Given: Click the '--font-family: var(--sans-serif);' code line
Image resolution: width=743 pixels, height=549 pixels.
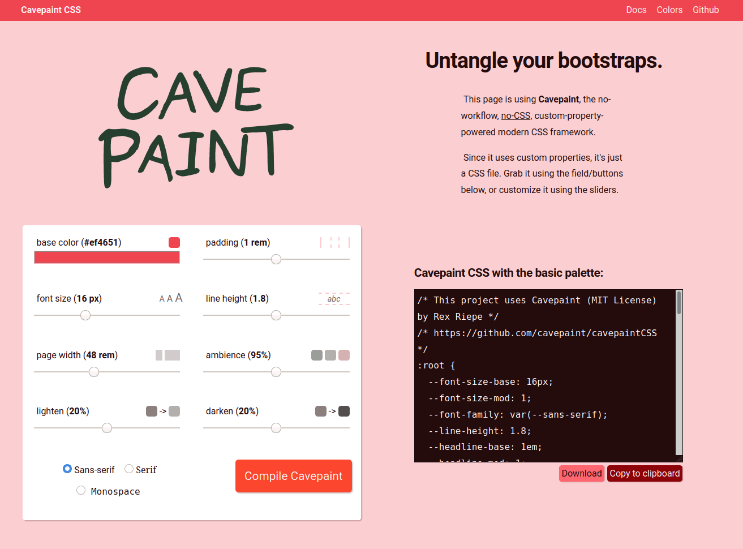Looking at the screenshot, I should click(518, 414).
